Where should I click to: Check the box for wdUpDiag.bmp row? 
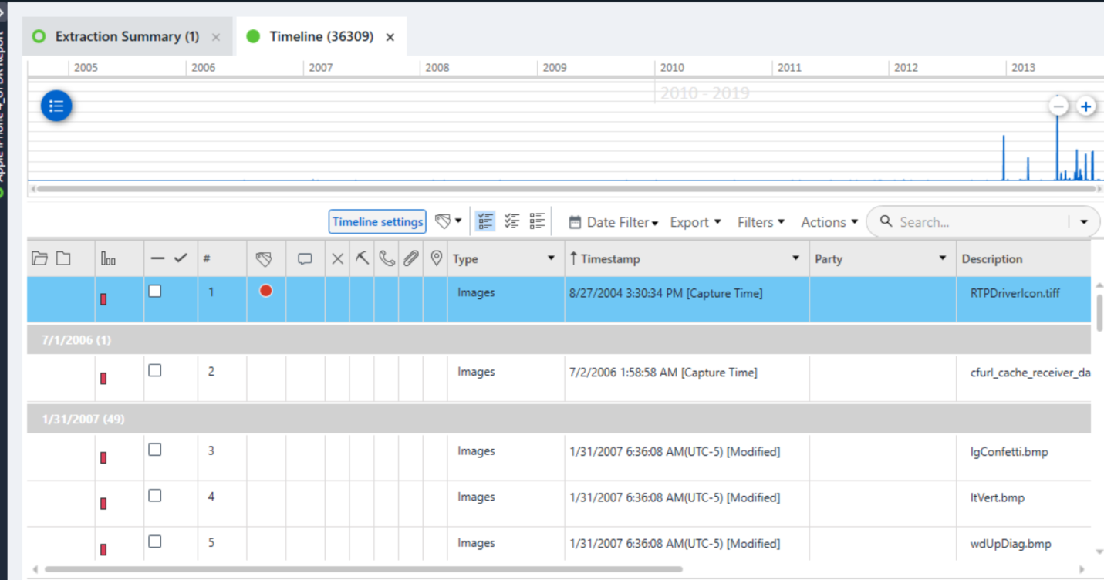tap(155, 541)
